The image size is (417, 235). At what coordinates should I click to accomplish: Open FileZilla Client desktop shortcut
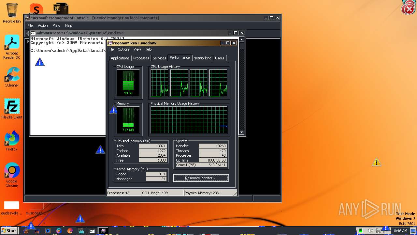(12, 109)
